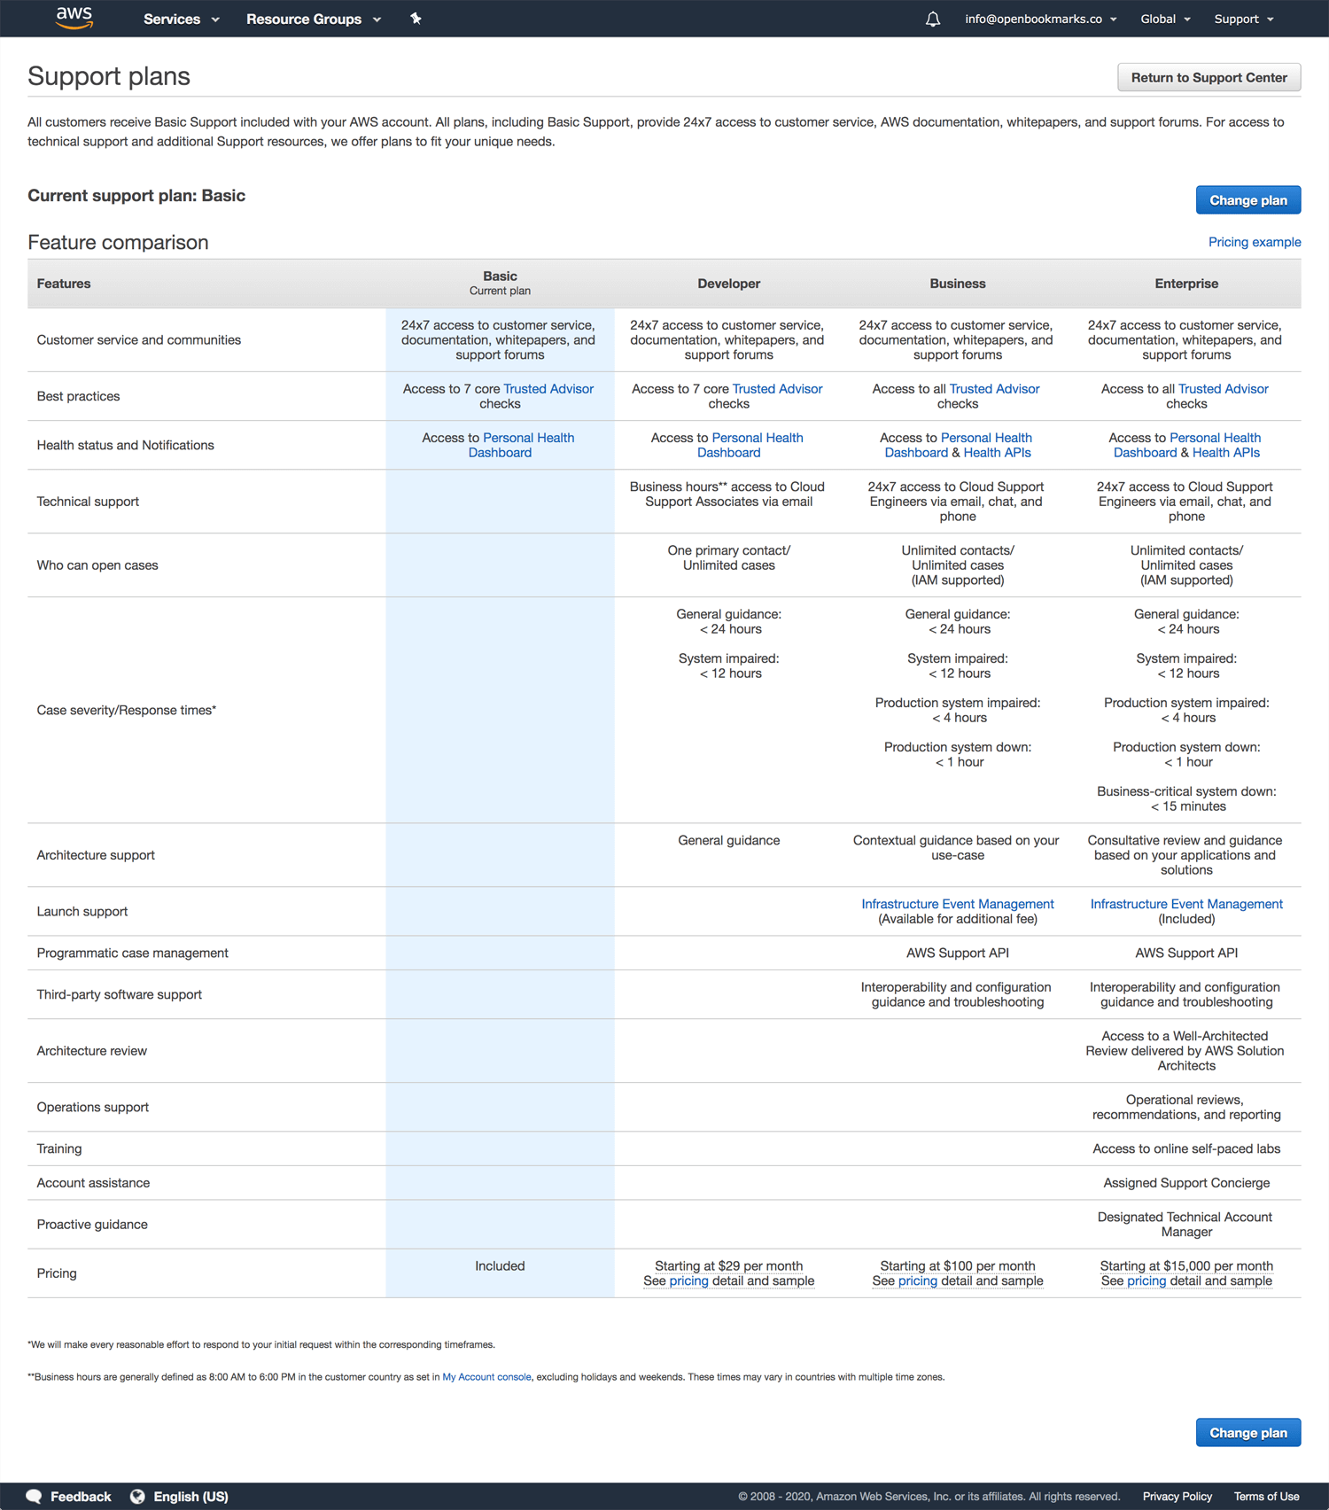Open the Support menu dropdown
1329x1510 pixels.
[x=1243, y=19]
